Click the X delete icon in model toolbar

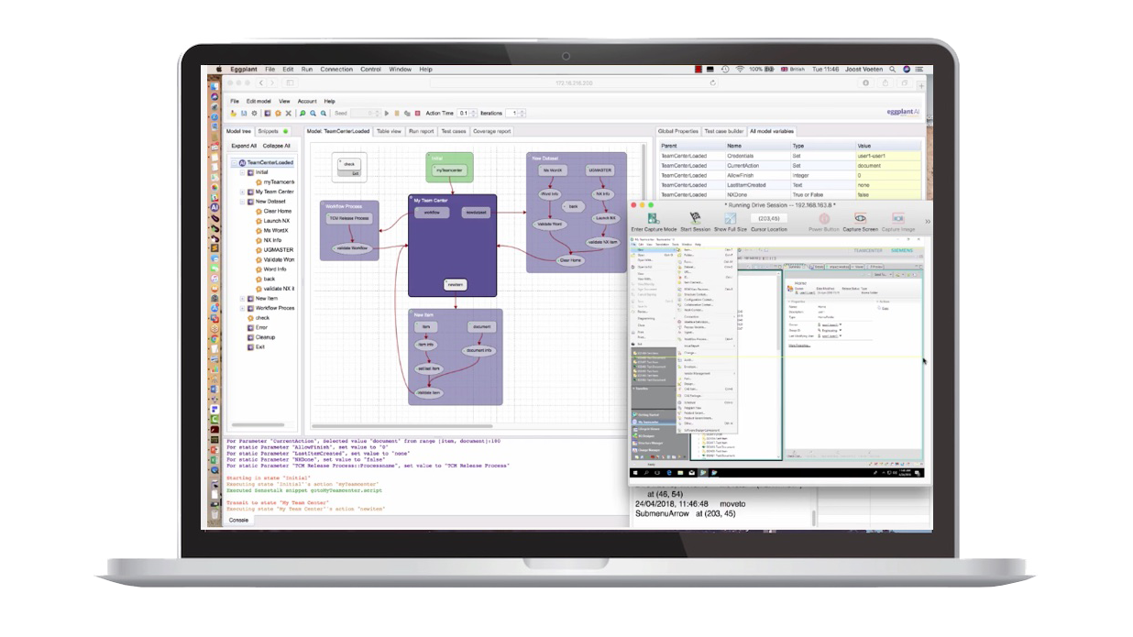pos(289,113)
